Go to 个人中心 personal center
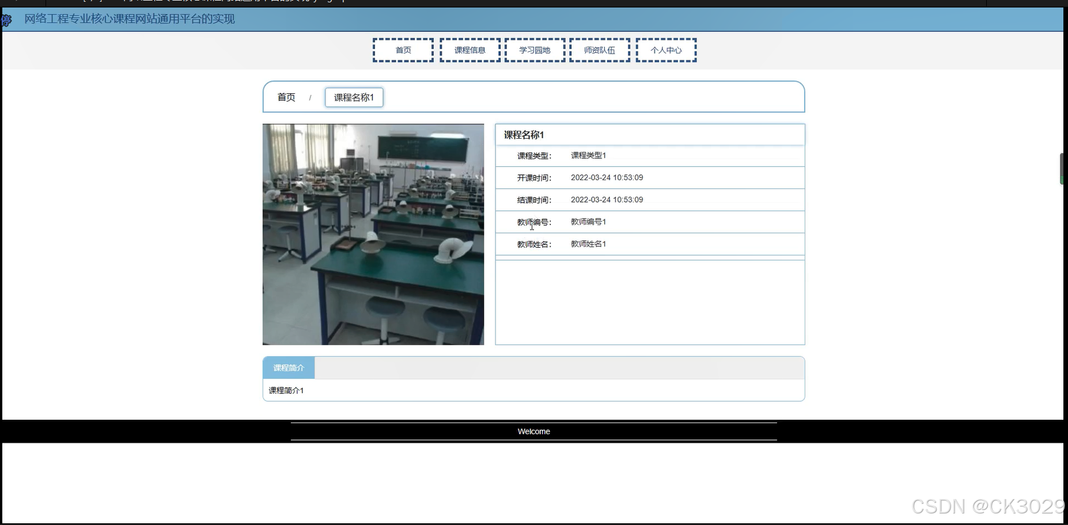This screenshot has height=525, width=1068. (x=666, y=50)
